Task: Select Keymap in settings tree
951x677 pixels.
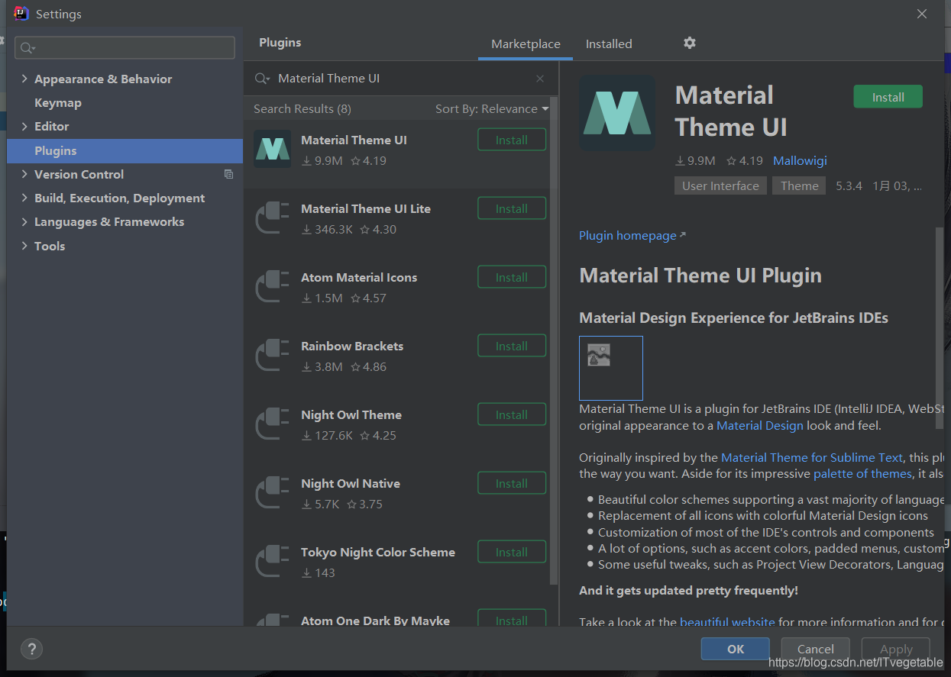Action: (58, 102)
